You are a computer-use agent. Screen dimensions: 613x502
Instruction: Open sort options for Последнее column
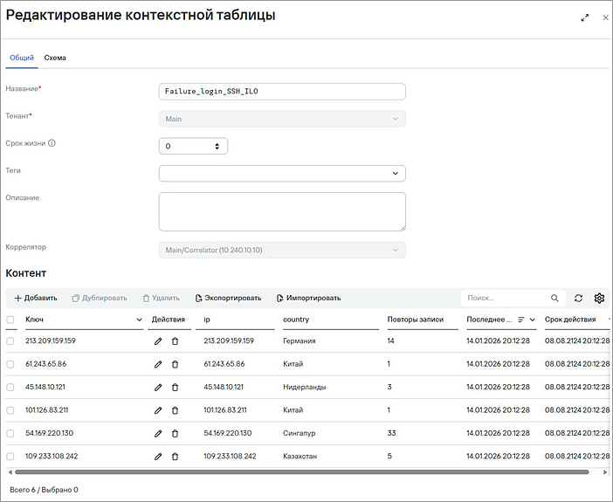520,320
